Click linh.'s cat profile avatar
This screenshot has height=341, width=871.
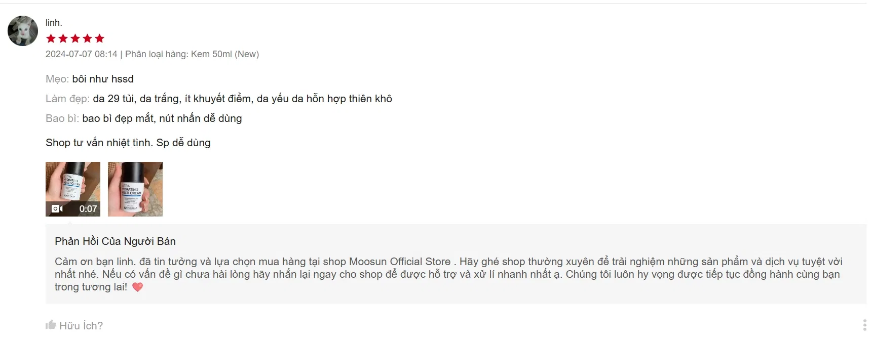[23, 31]
